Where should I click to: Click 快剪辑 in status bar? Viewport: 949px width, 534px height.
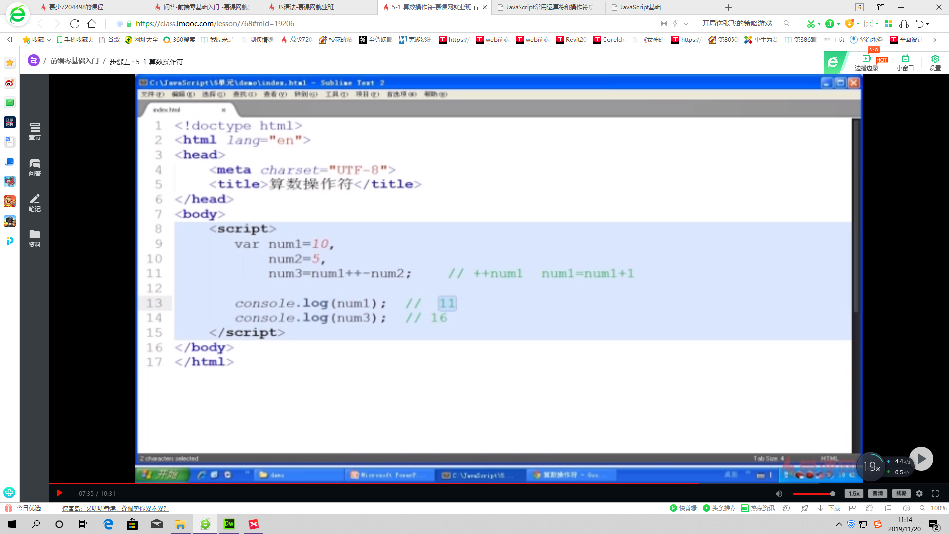click(683, 508)
